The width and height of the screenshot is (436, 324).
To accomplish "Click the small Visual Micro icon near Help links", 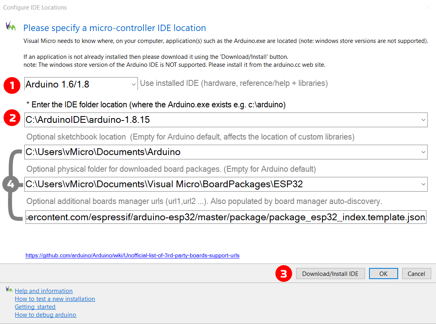I will point(9,289).
